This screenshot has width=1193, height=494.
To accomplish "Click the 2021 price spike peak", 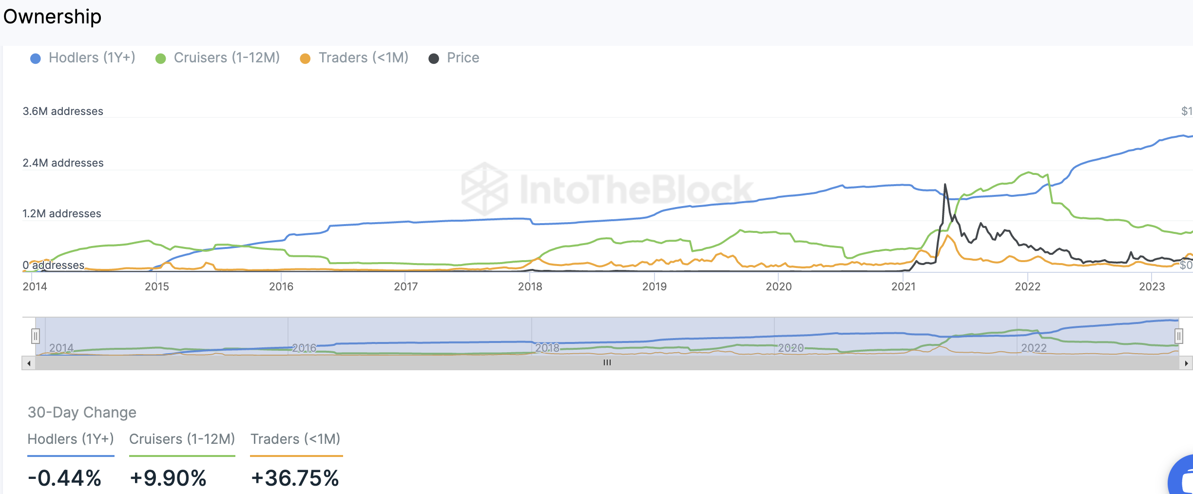I will [x=945, y=185].
